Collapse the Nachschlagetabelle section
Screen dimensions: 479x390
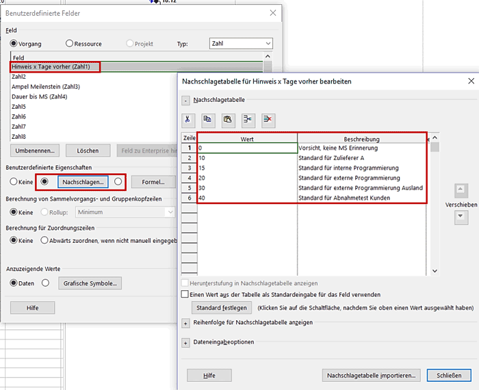click(x=185, y=100)
